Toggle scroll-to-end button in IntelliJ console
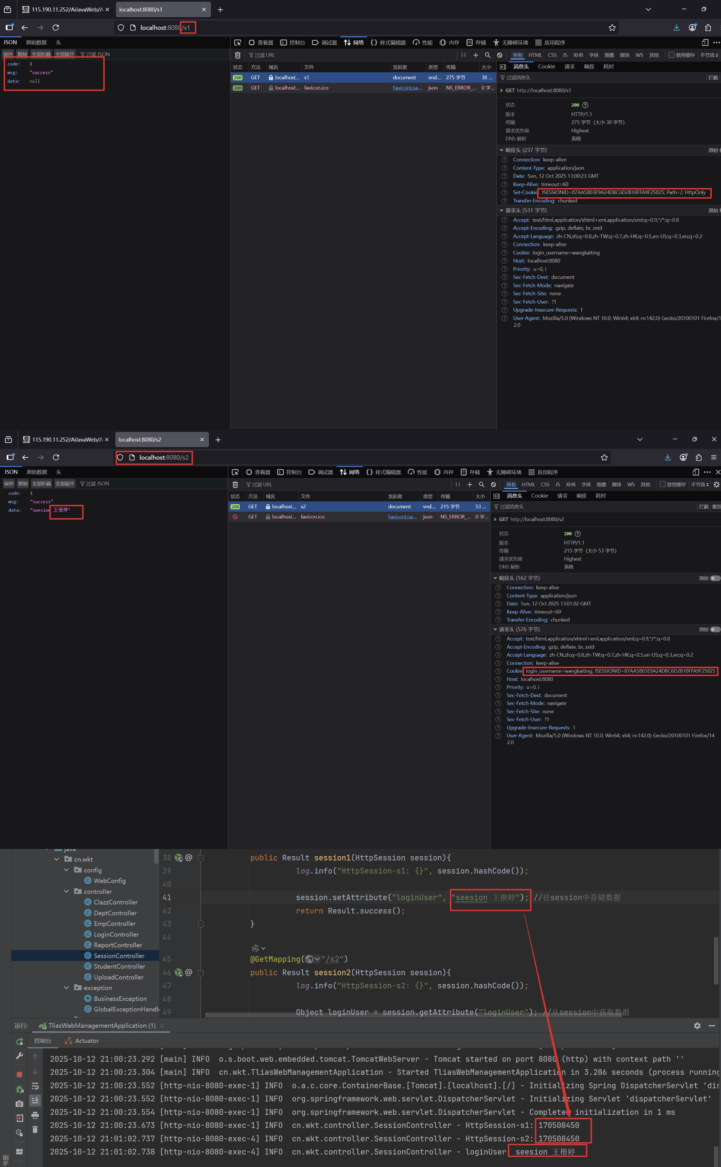Viewport: 721px width, 1167px height. point(35,1100)
